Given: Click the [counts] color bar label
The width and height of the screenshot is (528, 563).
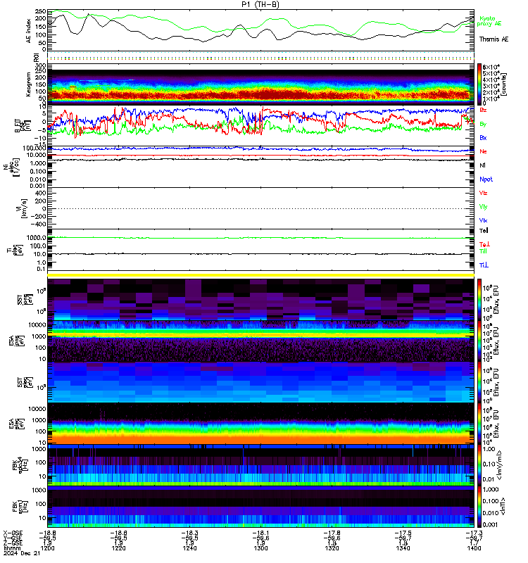Looking at the screenshot, I should (504, 84).
